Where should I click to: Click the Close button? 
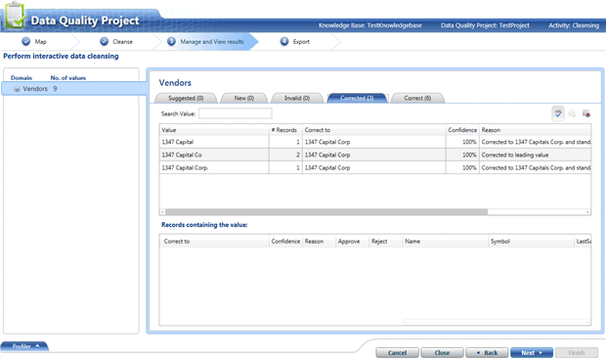click(442, 352)
